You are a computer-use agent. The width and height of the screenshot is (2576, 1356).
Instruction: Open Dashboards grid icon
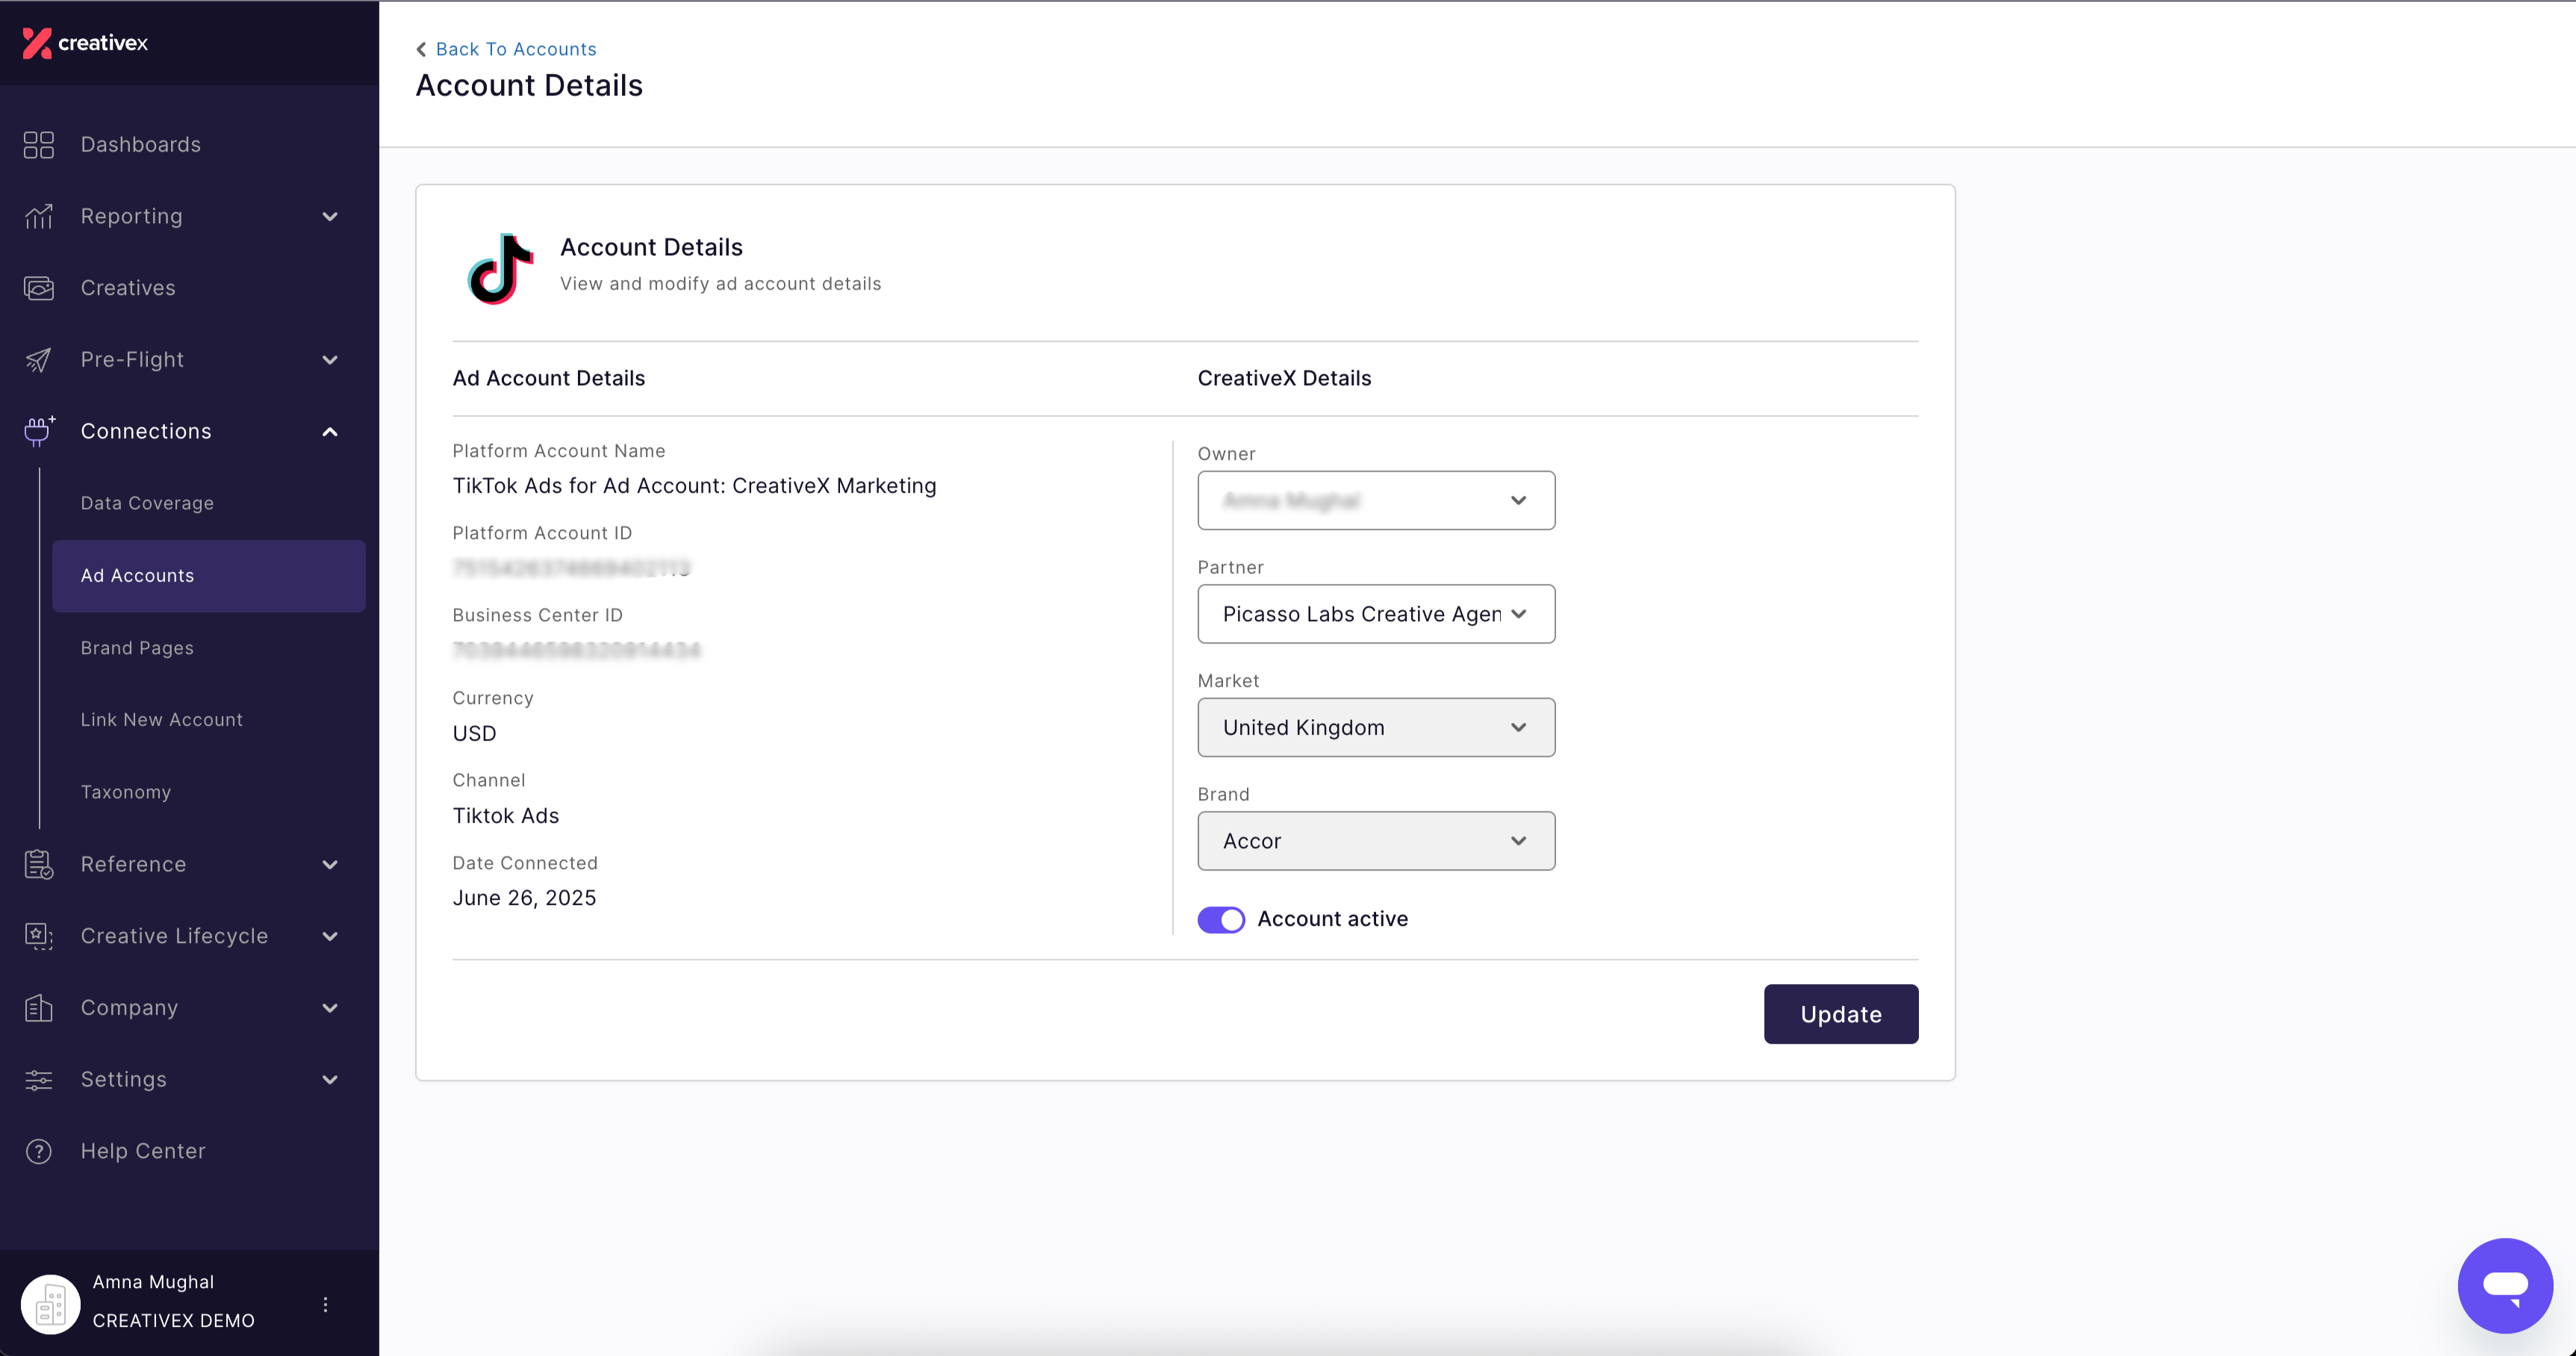(x=39, y=145)
